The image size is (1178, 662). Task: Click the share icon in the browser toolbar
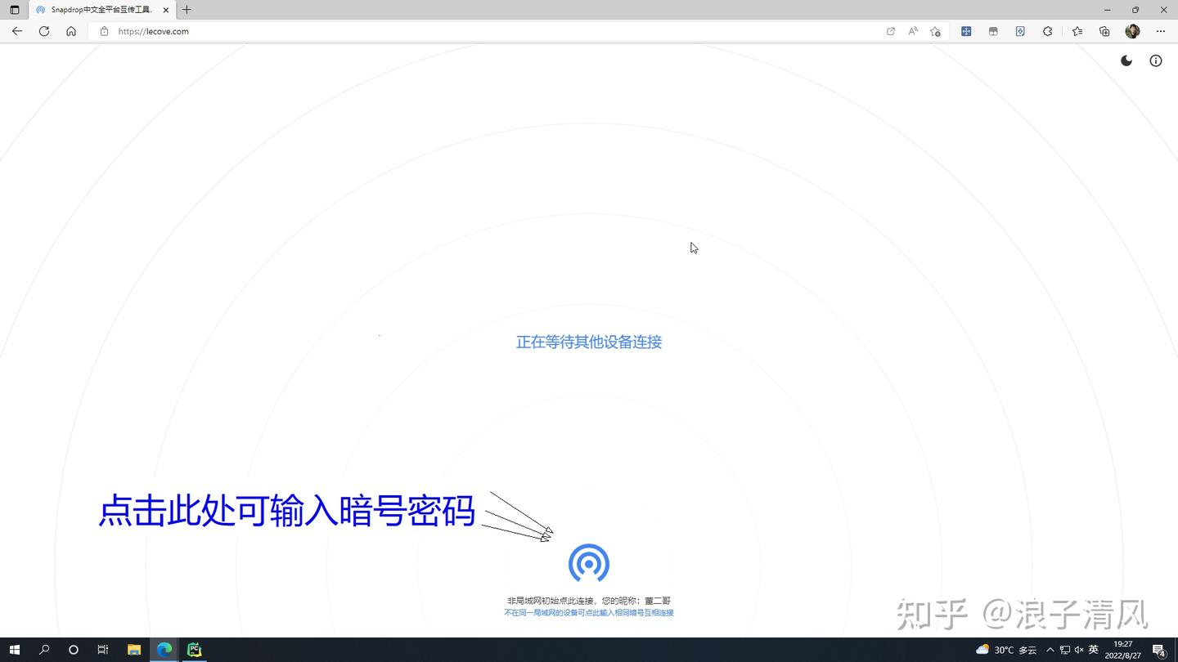point(891,31)
